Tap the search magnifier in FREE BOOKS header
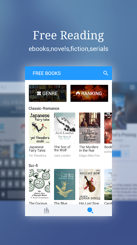 coord(105,73)
